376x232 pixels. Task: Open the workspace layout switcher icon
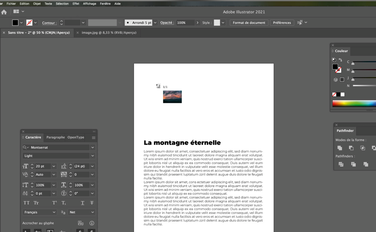coord(16,12)
